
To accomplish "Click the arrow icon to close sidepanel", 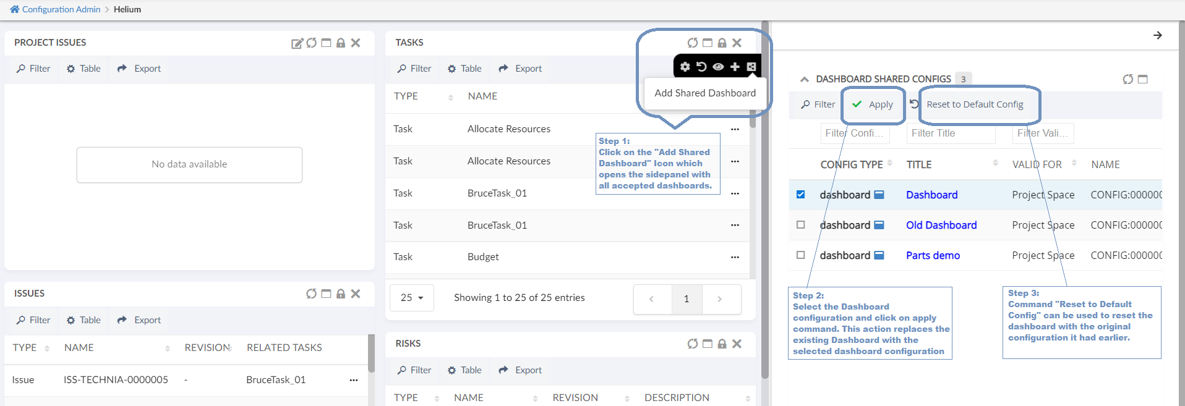I will coord(1157,35).
